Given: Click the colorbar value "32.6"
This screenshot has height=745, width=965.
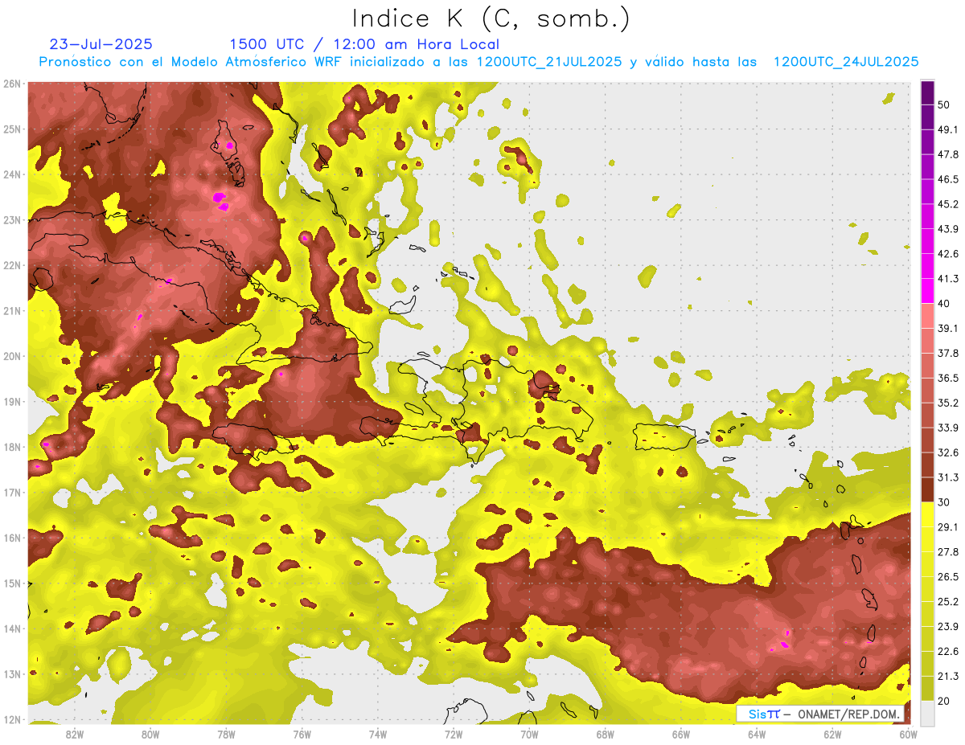Looking at the screenshot, I should [947, 452].
